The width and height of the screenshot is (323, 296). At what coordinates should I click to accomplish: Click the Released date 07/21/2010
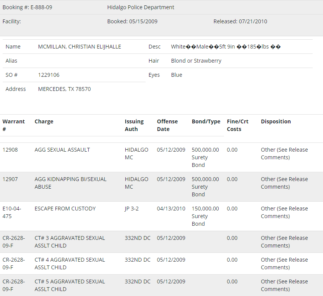(253, 21)
